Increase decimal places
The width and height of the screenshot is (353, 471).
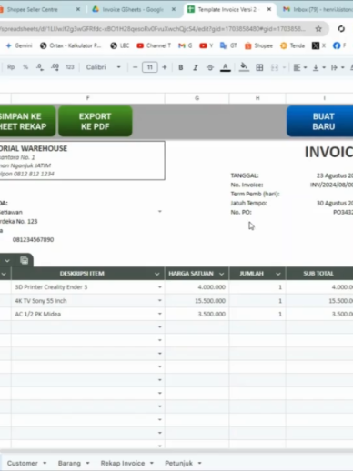[x=55, y=67]
